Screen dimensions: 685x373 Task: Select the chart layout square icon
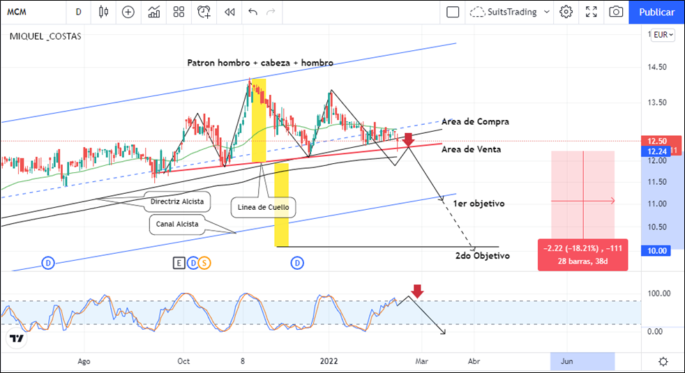453,12
